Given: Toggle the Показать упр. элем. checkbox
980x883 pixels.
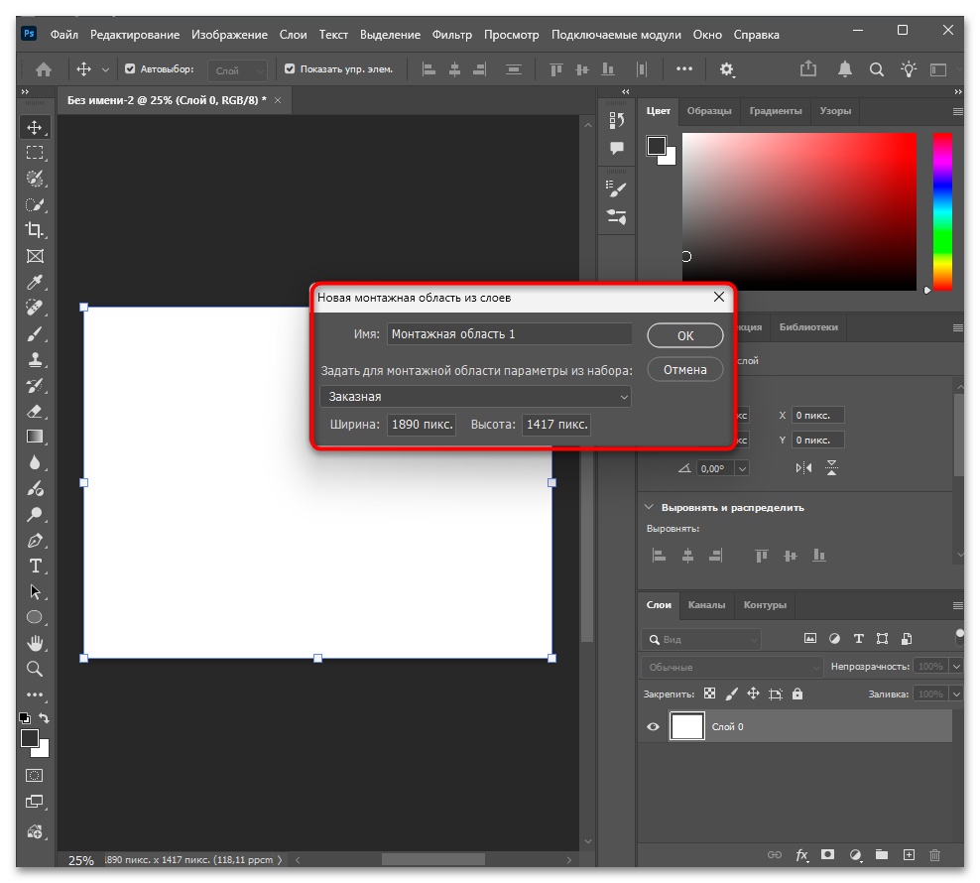Looking at the screenshot, I should pyautogui.click(x=290, y=69).
